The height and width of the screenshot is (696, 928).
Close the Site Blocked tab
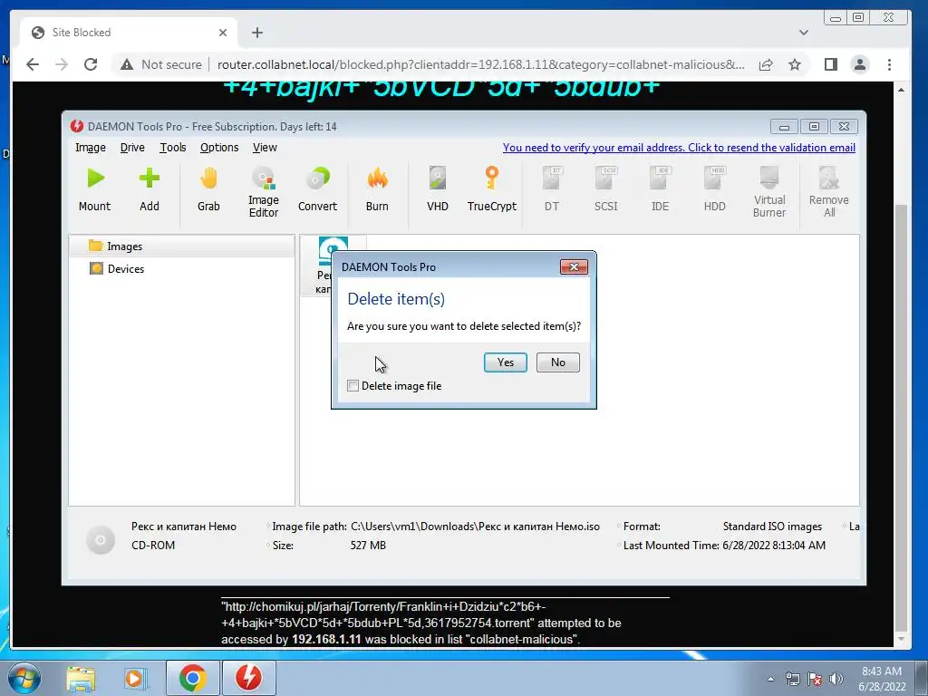(x=223, y=33)
